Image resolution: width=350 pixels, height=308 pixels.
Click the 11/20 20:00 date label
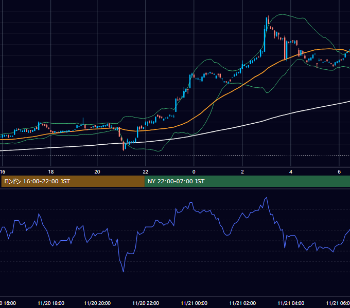point(97,303)
